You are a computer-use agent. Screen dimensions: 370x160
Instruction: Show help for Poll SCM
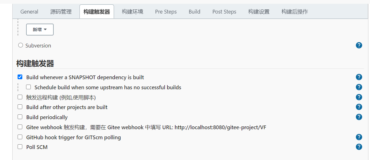coord(359,147)
